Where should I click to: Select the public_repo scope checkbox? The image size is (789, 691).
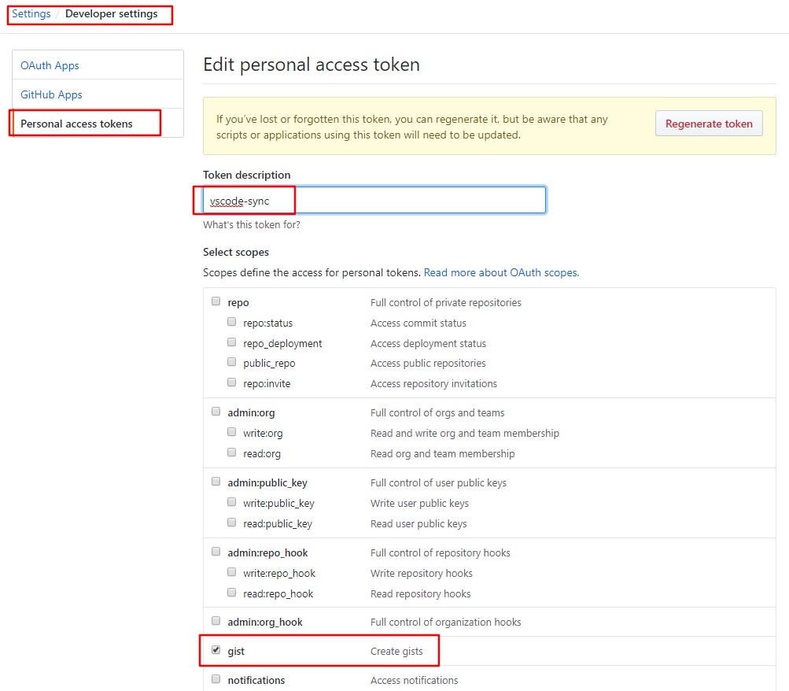[x=232, y=362]
